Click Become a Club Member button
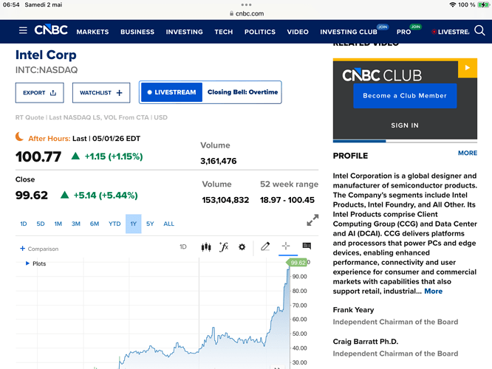This screenshot has height=369, width=492. 405,96
